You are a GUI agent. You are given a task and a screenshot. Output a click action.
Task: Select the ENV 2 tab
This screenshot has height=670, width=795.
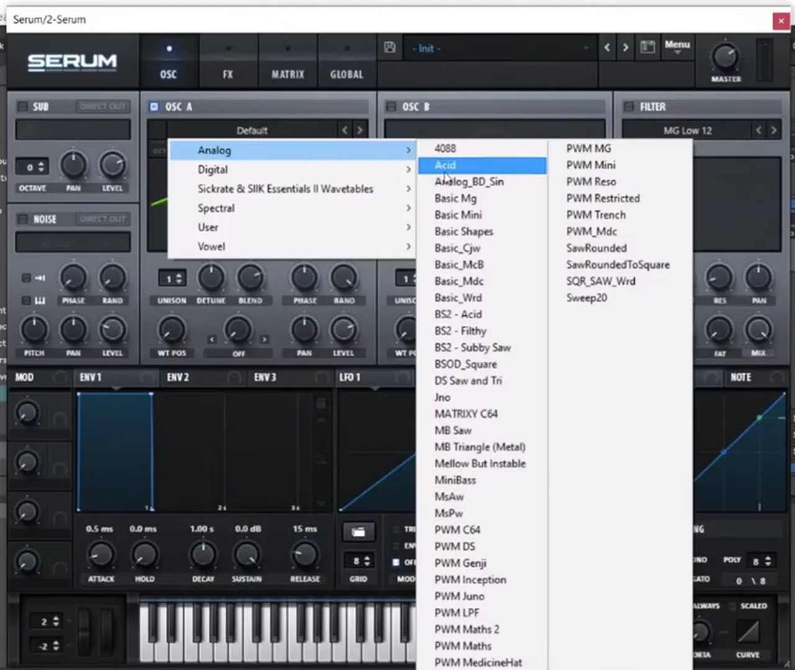click(x=178, y=377)
